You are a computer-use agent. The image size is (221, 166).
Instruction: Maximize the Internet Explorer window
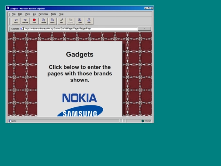(x=149, y=8)
